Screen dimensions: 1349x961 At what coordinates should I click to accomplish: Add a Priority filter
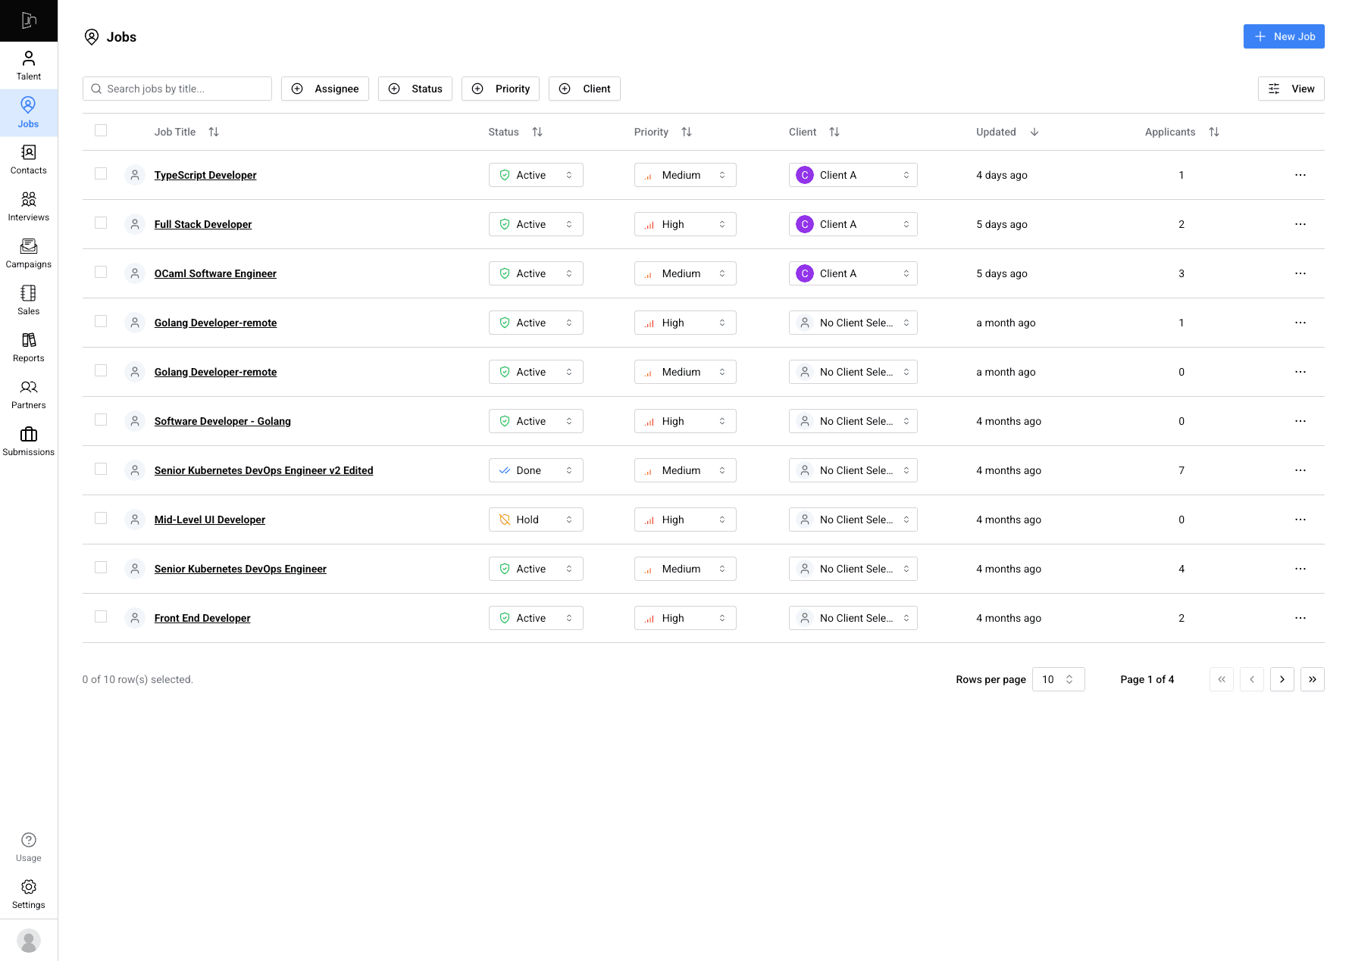click(x=500, y=89)
